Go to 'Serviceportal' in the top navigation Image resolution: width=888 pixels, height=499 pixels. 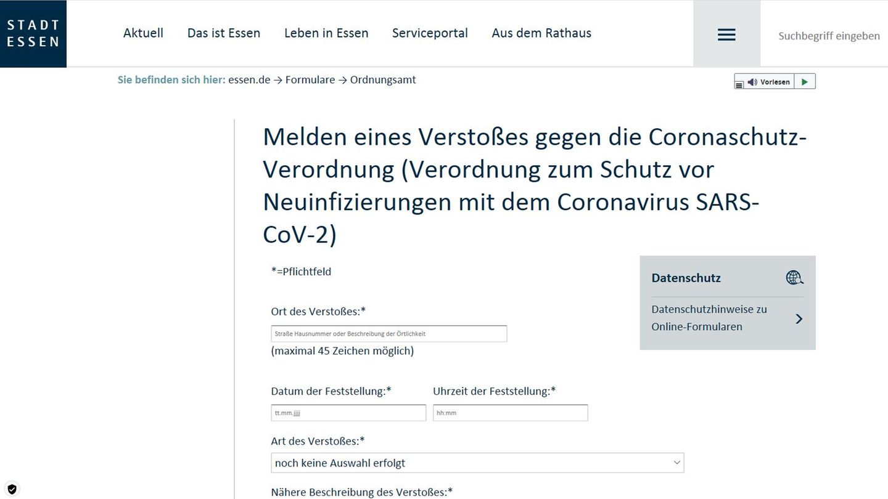point(430,33)
